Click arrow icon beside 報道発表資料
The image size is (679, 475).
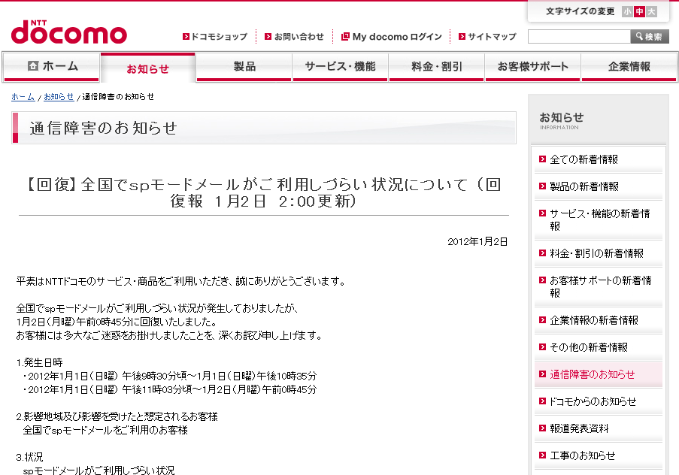(542, 428)
